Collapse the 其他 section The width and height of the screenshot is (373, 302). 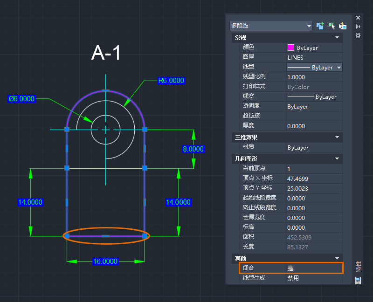point(337,258)
